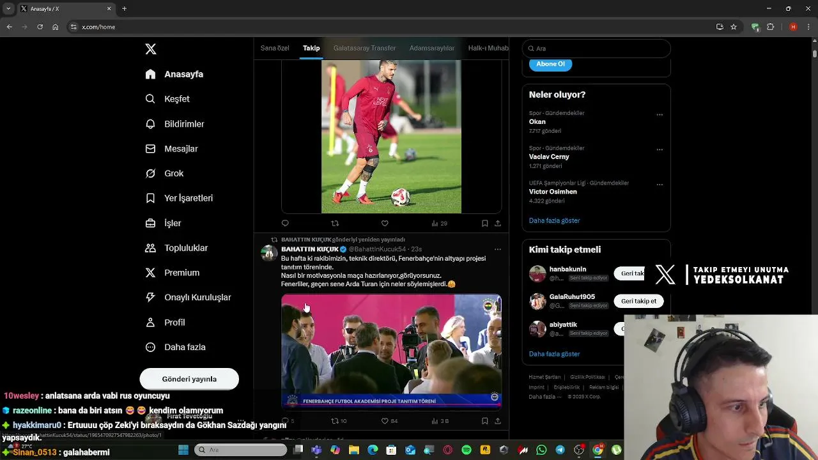Open Chrome extensions puzzle icon
This screenshot has height=460, width=818.
click(x=770, y=27)
